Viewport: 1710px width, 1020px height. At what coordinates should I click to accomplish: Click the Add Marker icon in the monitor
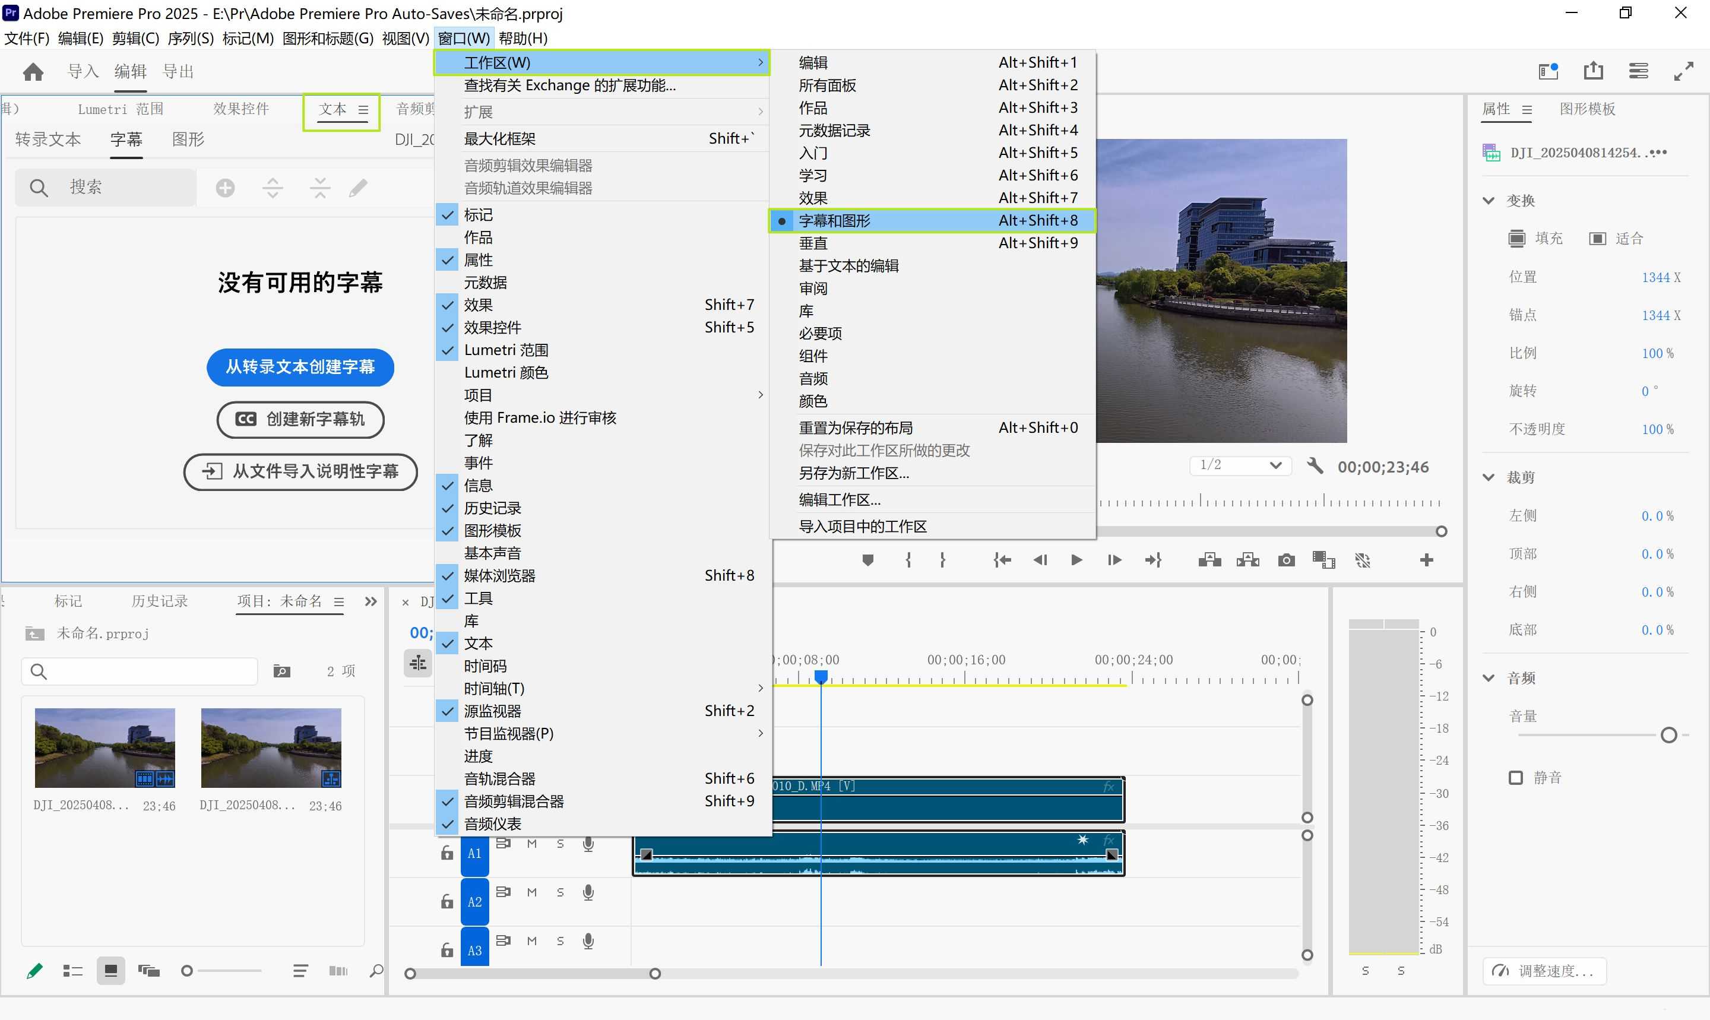pos(867,560)
